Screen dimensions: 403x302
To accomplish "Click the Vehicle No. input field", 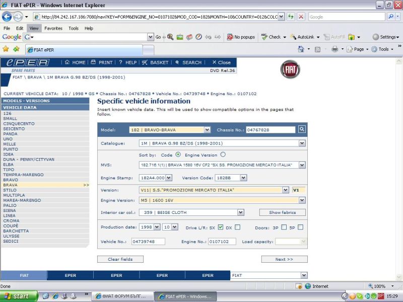I will (x=148, y=242).
